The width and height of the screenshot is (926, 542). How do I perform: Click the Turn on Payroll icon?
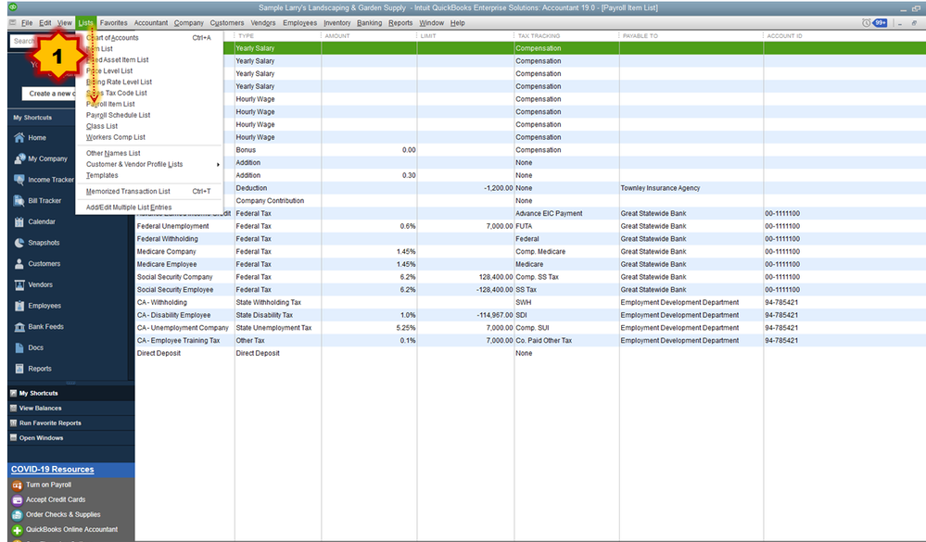[x=17, y=485]
